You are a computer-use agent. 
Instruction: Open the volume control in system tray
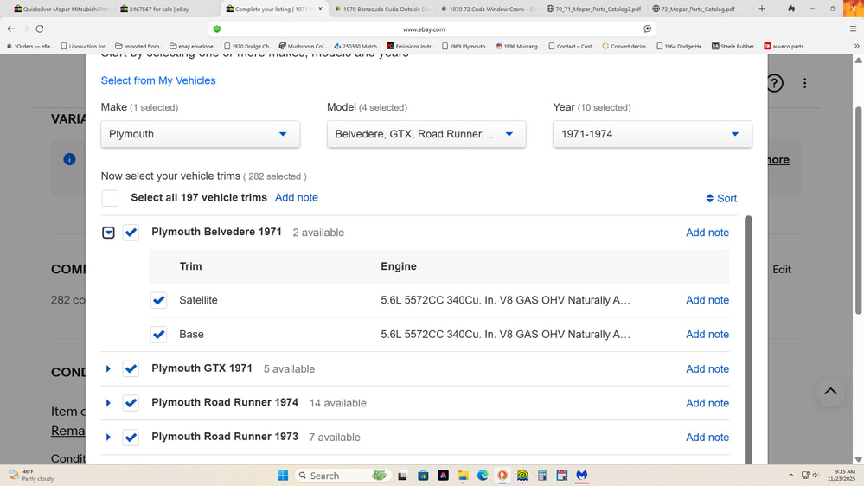816,475
